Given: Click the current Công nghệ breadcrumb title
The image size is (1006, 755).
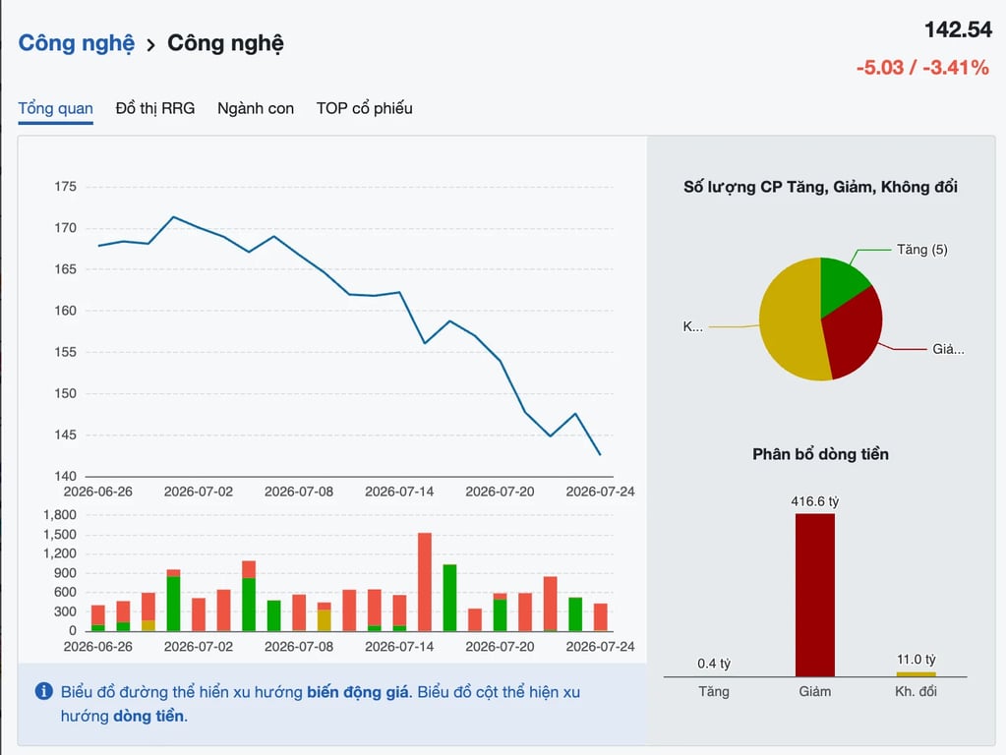Looking at the screenshot, I should point(225,43).
